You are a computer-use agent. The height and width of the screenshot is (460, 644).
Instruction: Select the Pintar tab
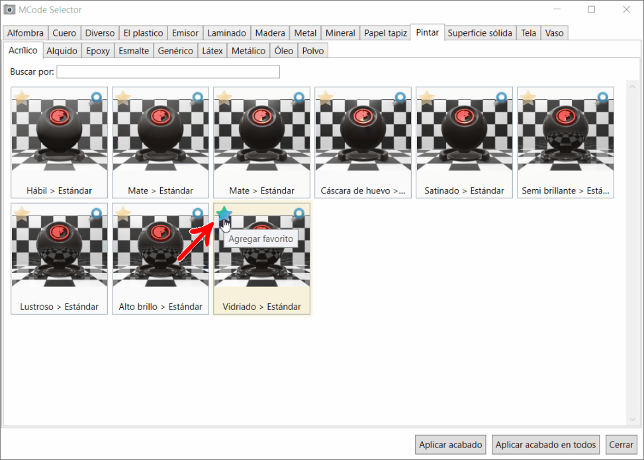pos(427,32)
